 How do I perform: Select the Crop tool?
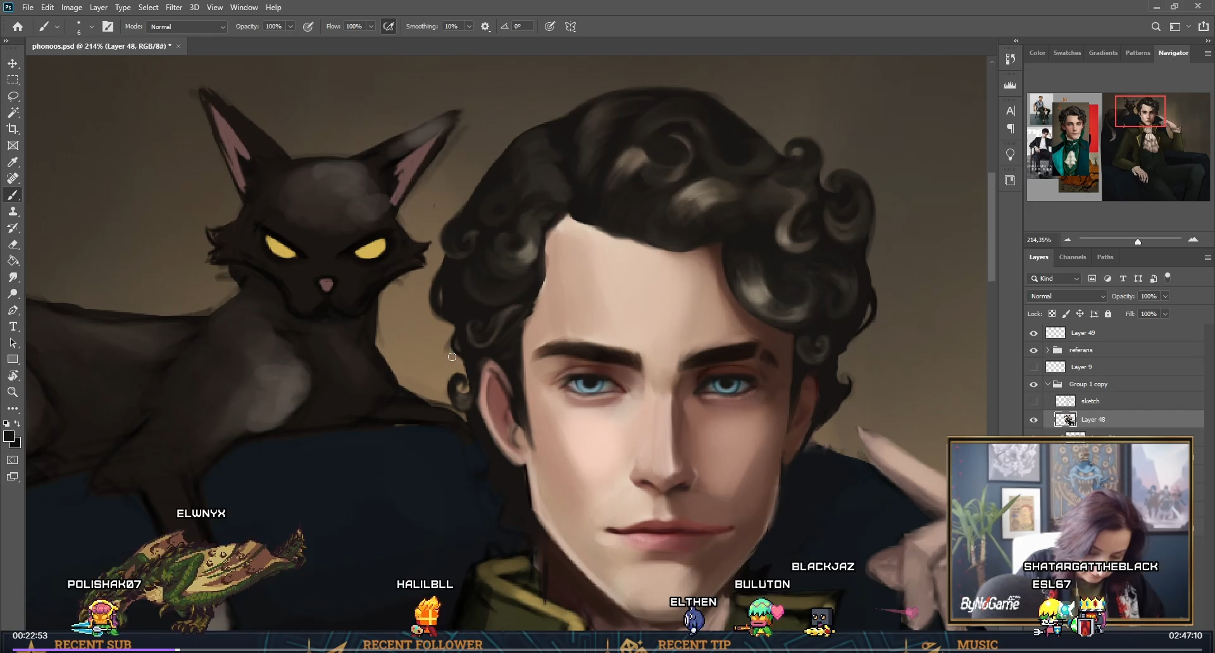(13, 129)
